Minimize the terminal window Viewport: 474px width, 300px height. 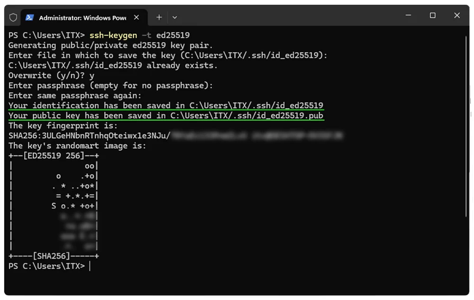408,16
